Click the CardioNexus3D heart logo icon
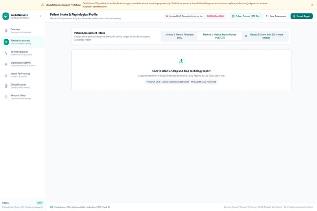Viewport: 317px width, 211px height. coord(6,16)
